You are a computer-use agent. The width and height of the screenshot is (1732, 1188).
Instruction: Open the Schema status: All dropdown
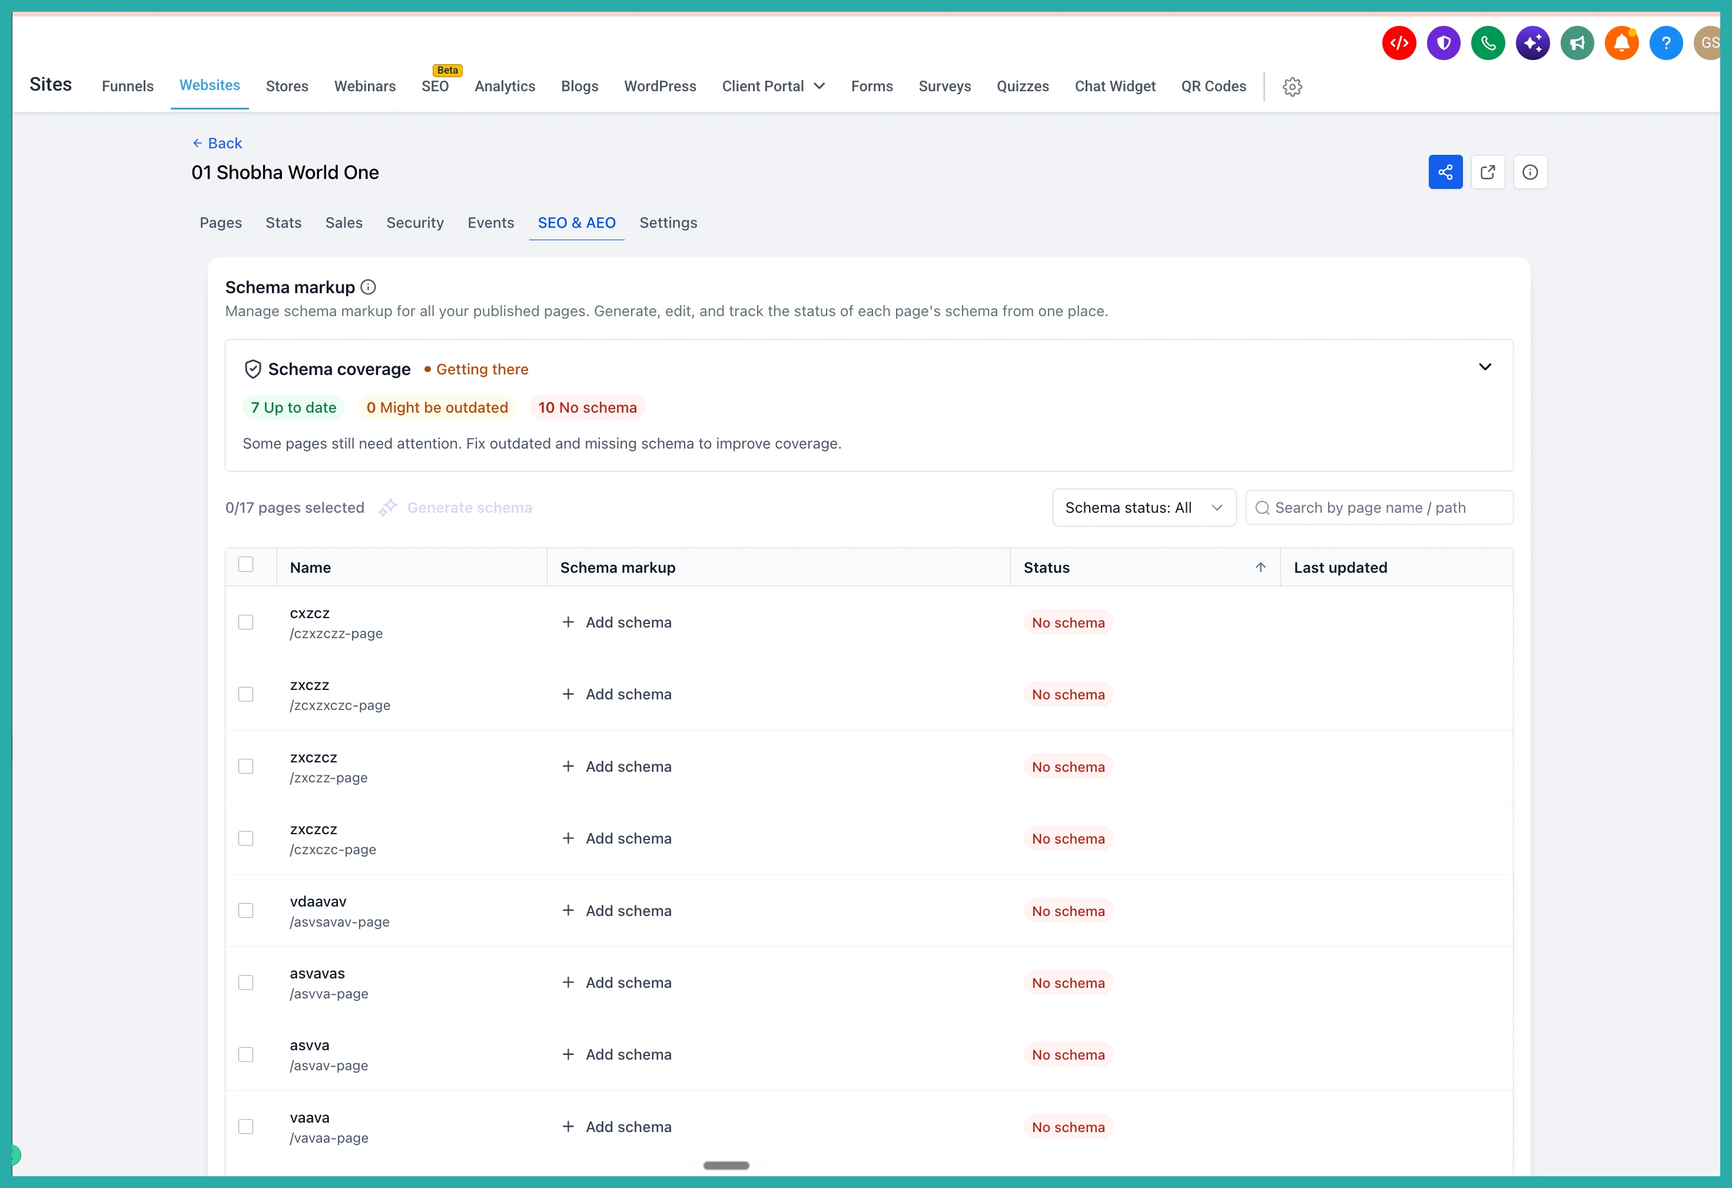pos(1144,507)
